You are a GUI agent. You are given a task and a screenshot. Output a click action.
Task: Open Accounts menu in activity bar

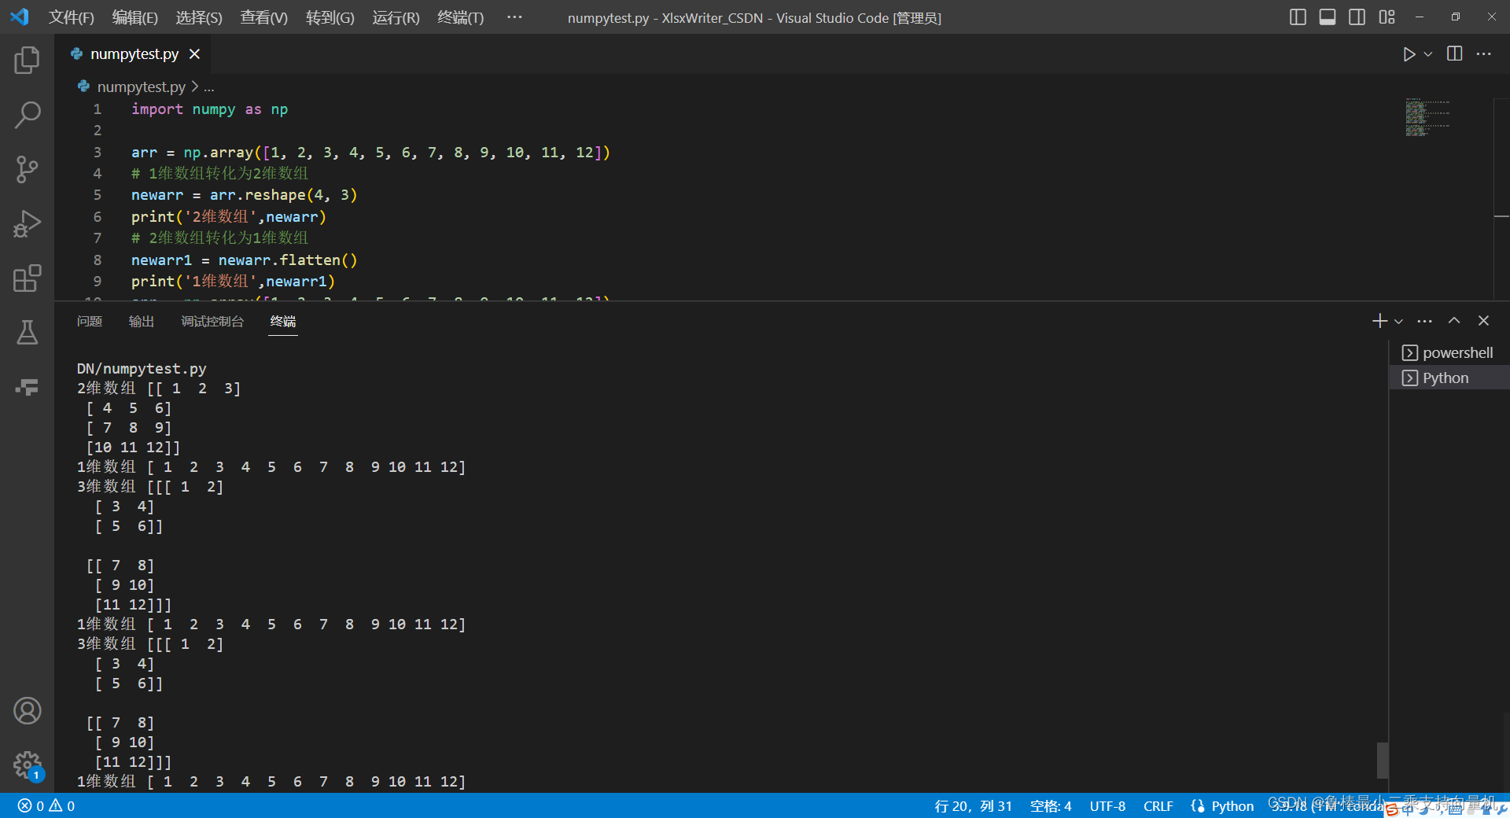pos(27,711)
